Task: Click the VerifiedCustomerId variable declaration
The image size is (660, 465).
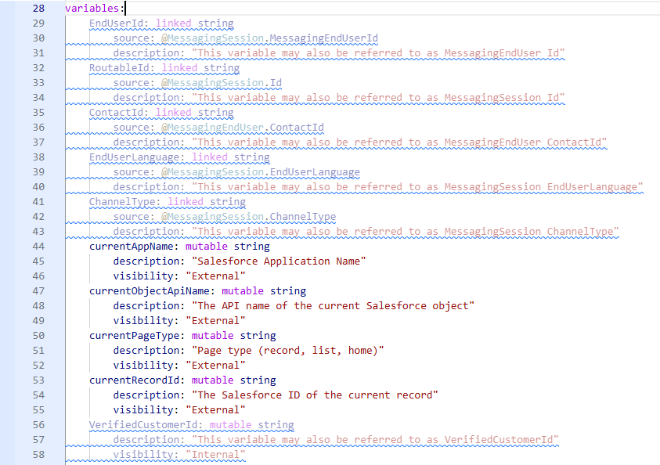Action: (192, 424)
